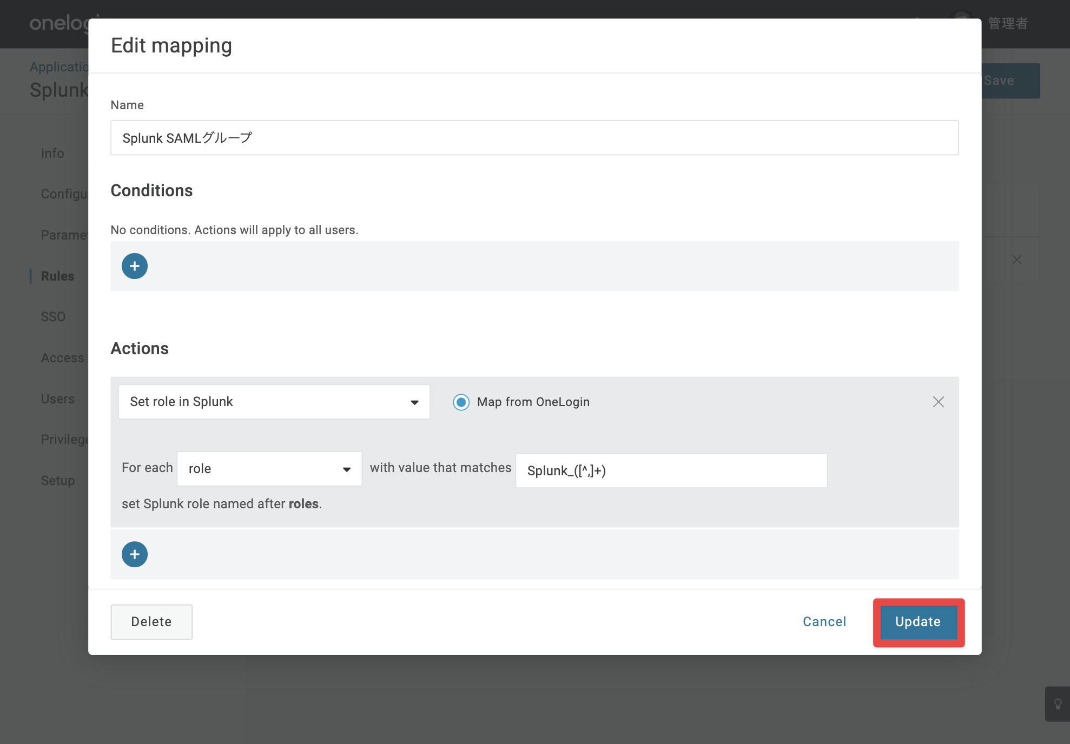Click the Applications breadcrumb link

click(x=59, y=67)
